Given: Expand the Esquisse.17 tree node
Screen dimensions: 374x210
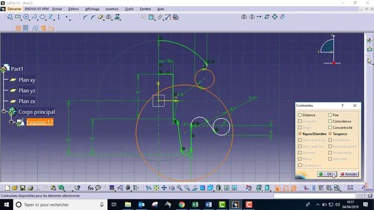Looking at the screenshot, I should click(11, 122).
